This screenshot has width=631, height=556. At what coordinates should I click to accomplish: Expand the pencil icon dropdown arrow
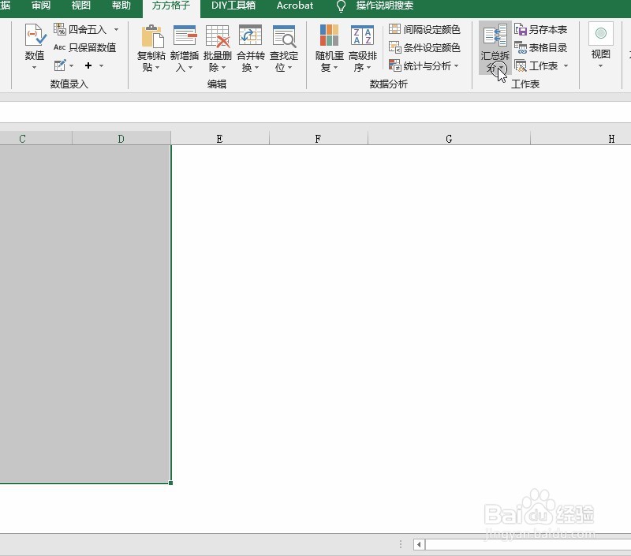tap(71, 65)
